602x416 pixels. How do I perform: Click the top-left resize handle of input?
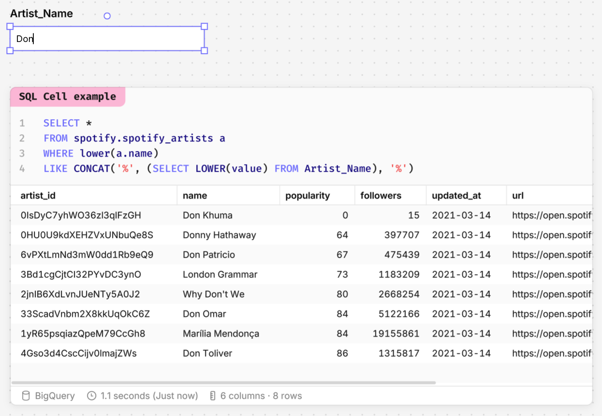click(x=10, y=27)
